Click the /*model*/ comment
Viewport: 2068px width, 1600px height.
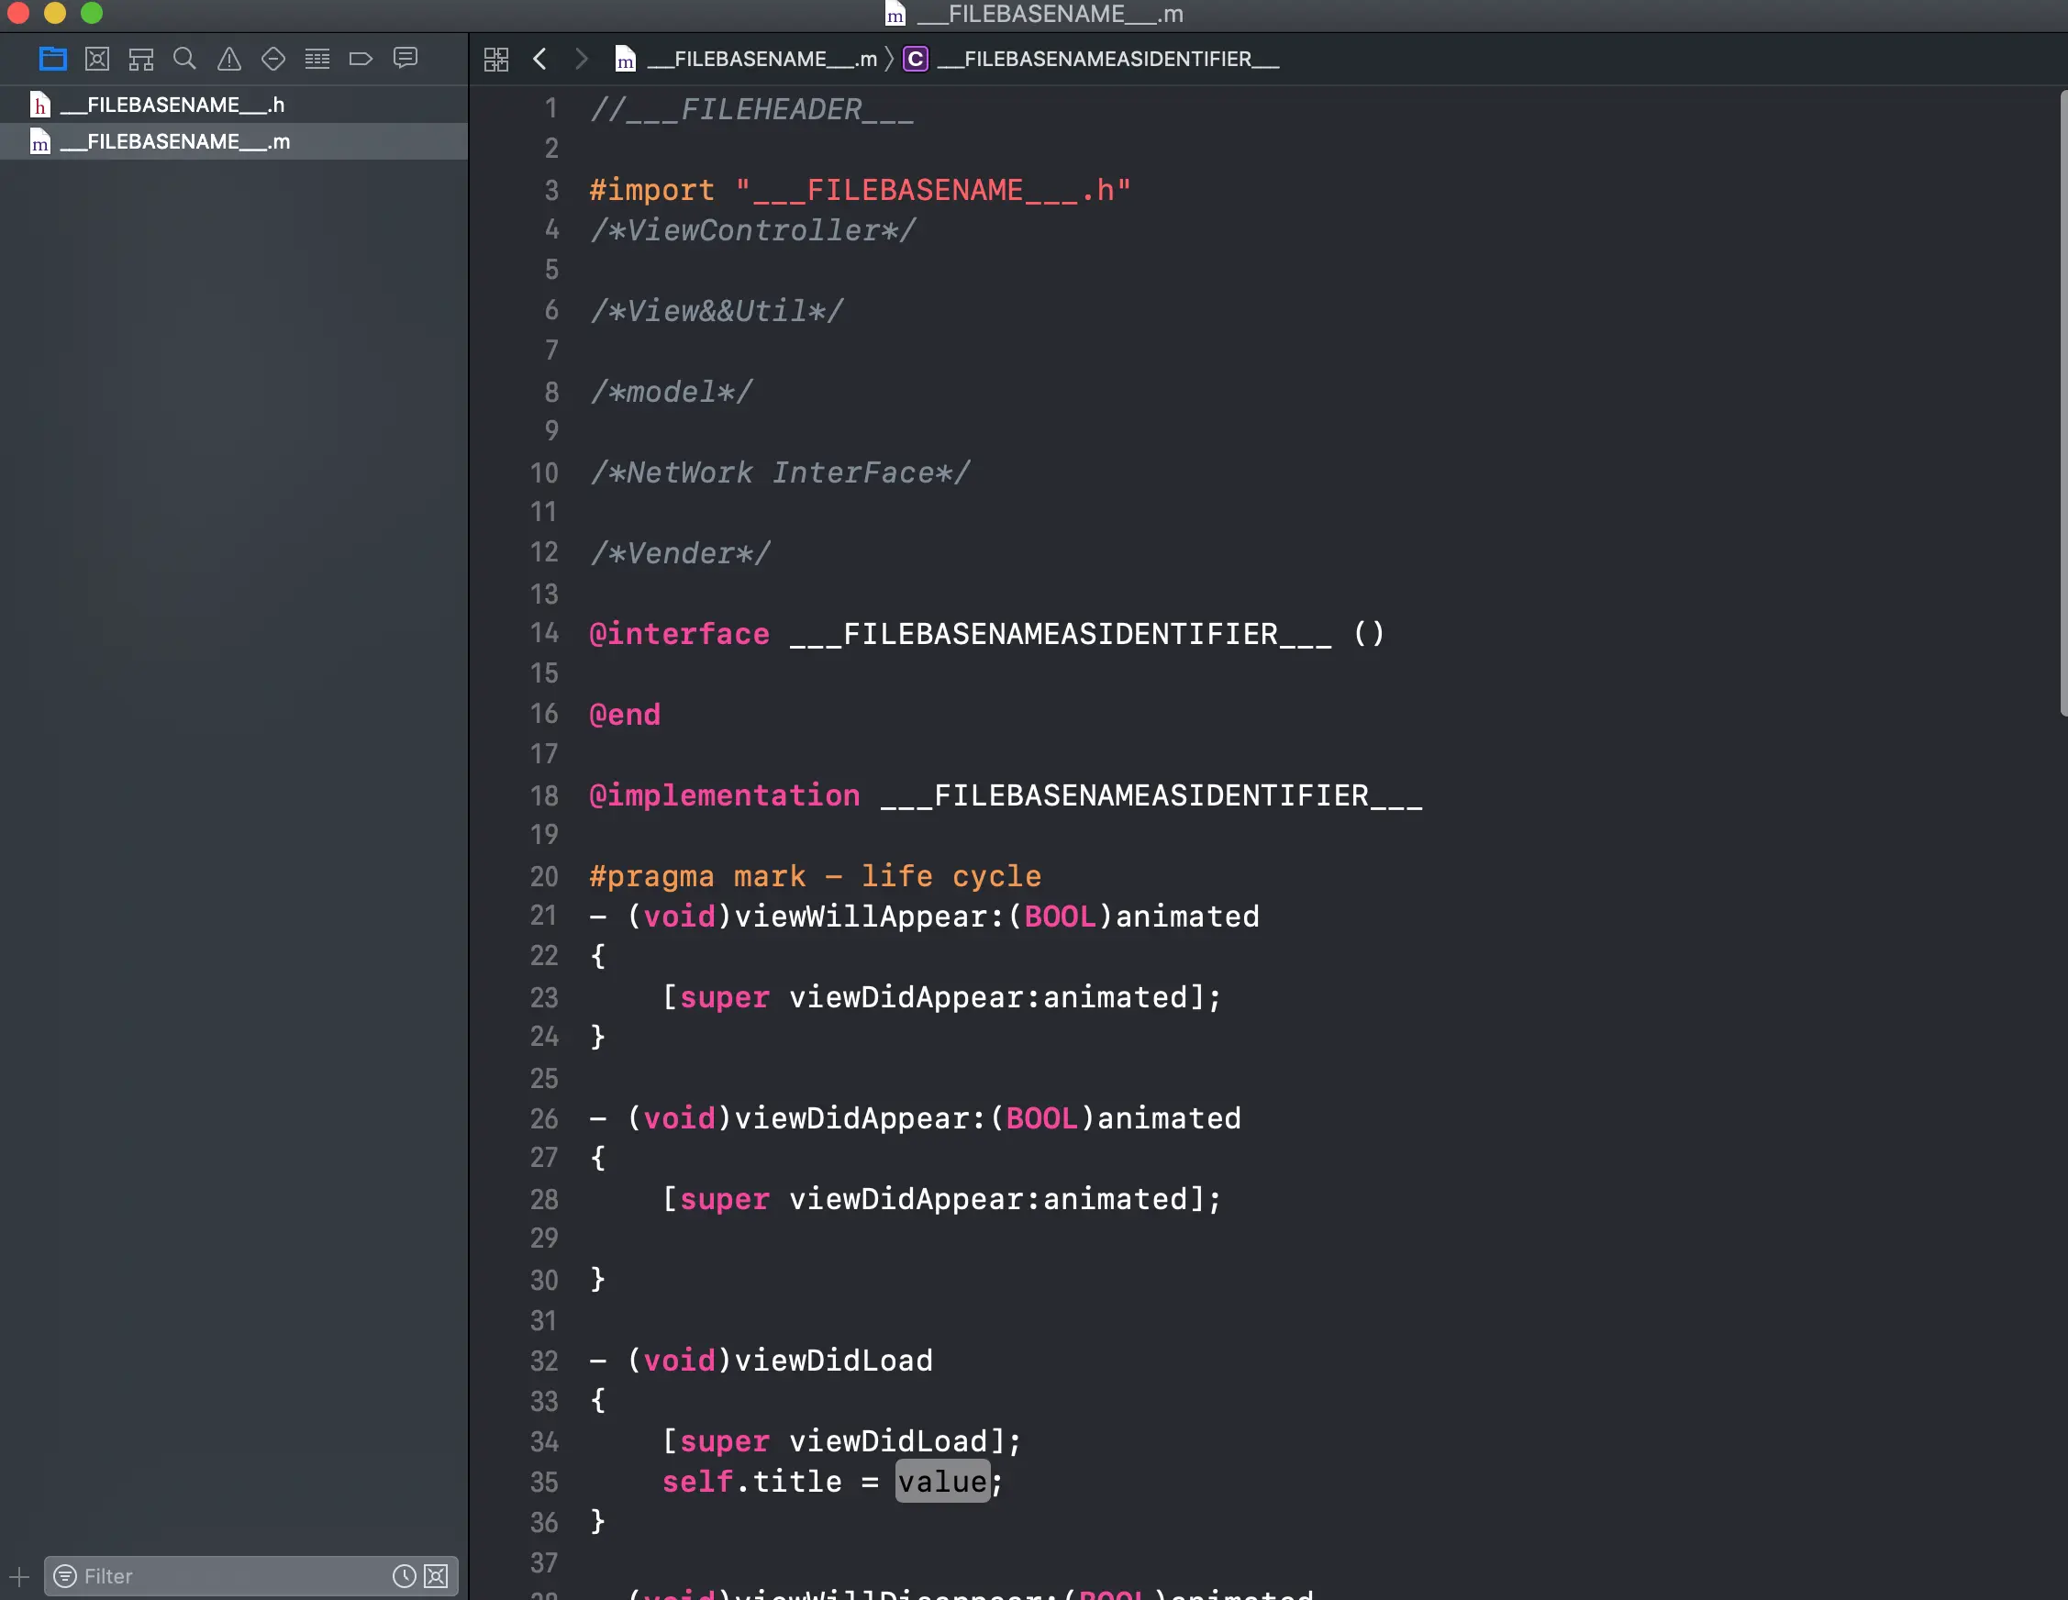coord(672,392)
